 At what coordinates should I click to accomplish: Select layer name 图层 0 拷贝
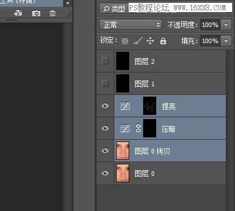coord(152,151)
